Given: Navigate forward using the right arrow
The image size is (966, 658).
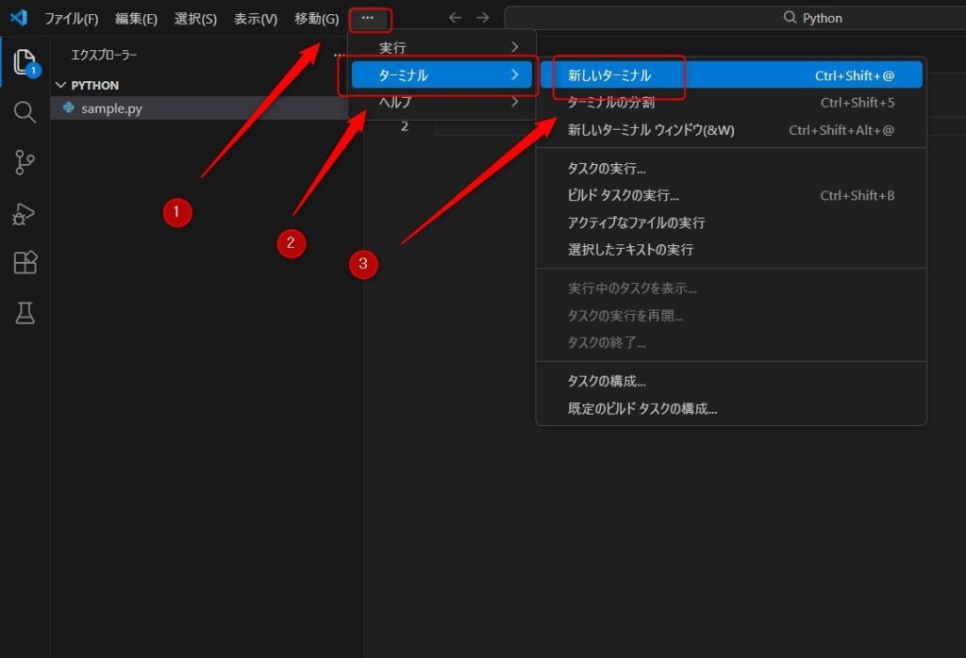Looking at the screenshot, I should [481, 17].
